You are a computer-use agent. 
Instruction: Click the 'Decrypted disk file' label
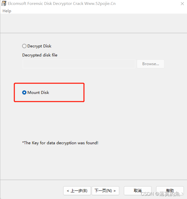point(40,55)
